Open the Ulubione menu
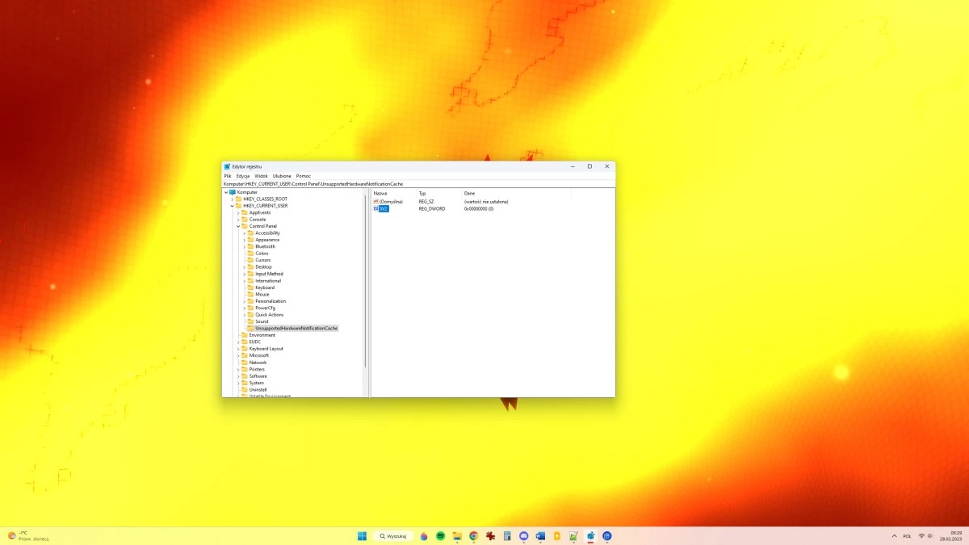 tap(282, 175)
